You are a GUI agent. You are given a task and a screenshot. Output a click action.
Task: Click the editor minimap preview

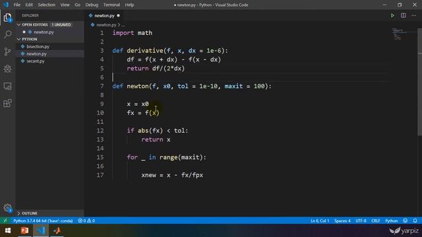pyautogui.click(x=404, y=34)
